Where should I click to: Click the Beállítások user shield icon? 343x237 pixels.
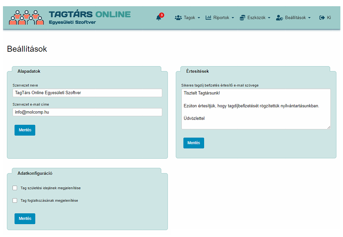[x=280, y=18]
